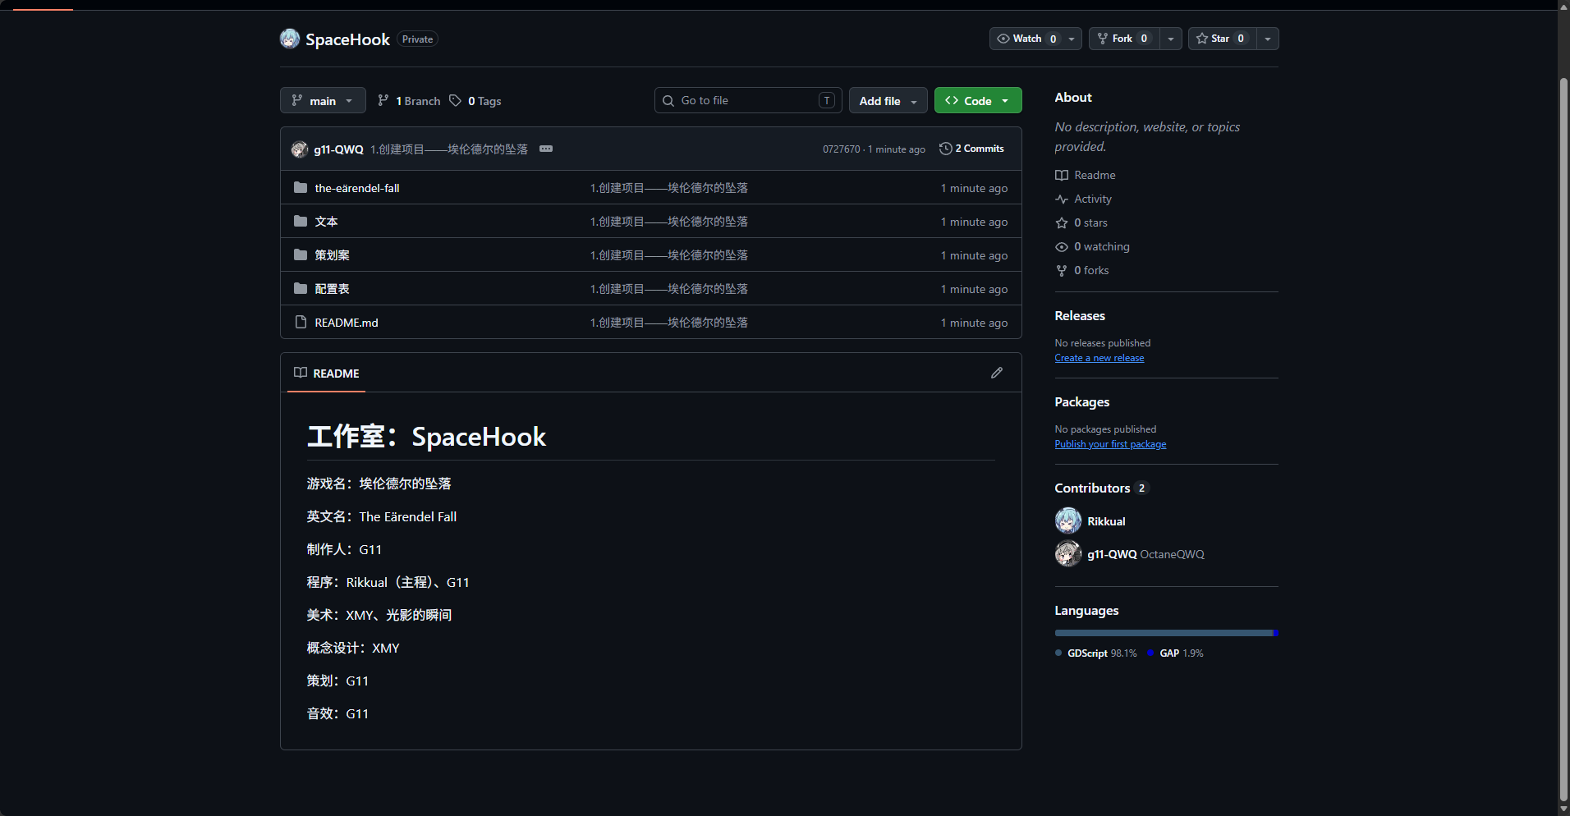Click the 0 stars star icon

[x=1062, y=222]
